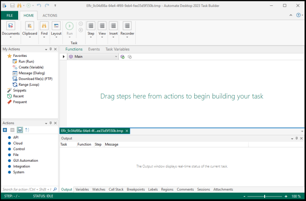Screen dimensions: 306x201
Task: Click the Undo arrow in the title bar
Action: 39,5
